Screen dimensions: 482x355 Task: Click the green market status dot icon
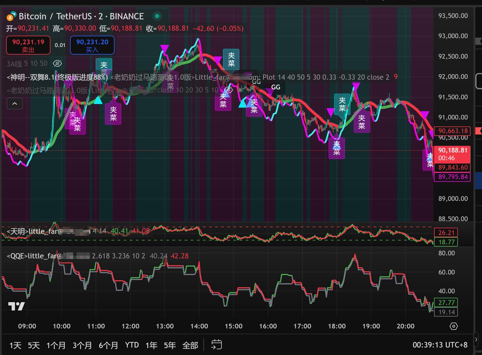click(x=157, y=16)
